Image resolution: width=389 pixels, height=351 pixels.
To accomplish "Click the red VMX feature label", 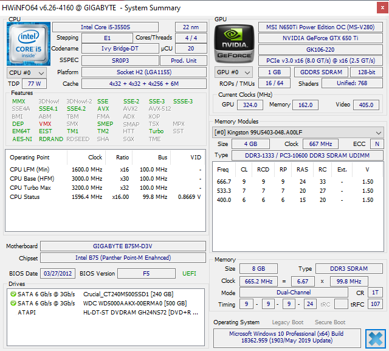I will coord(45,124).
